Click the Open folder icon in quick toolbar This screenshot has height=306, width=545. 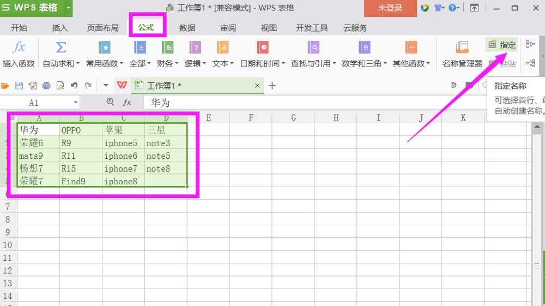(5, 86)
